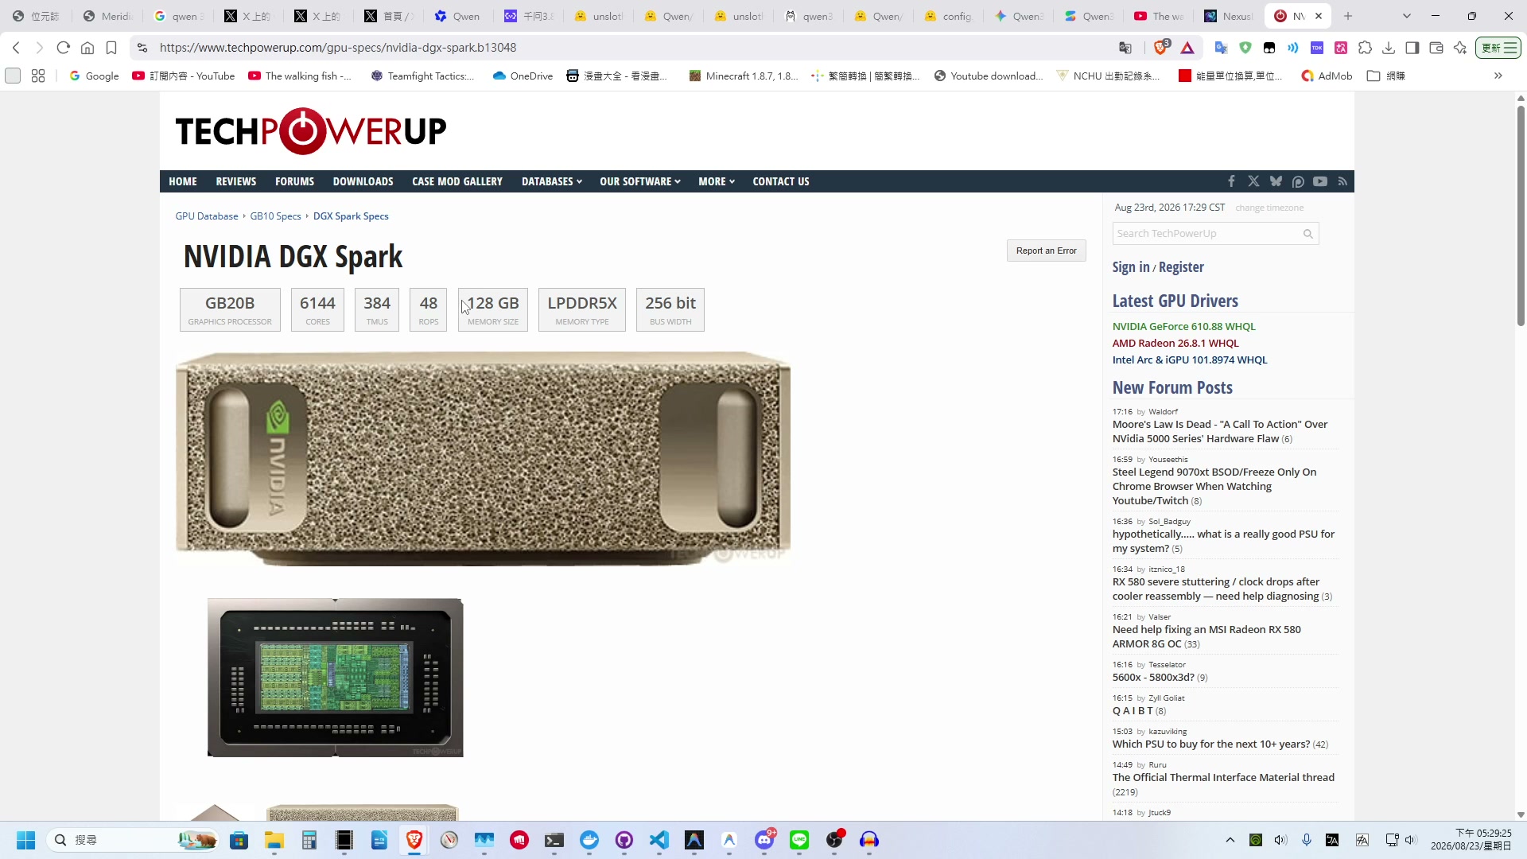Click the DGX Spark product photo
Image resolution: width=1527 pixels, height=859 pixels.
[483, 459]
